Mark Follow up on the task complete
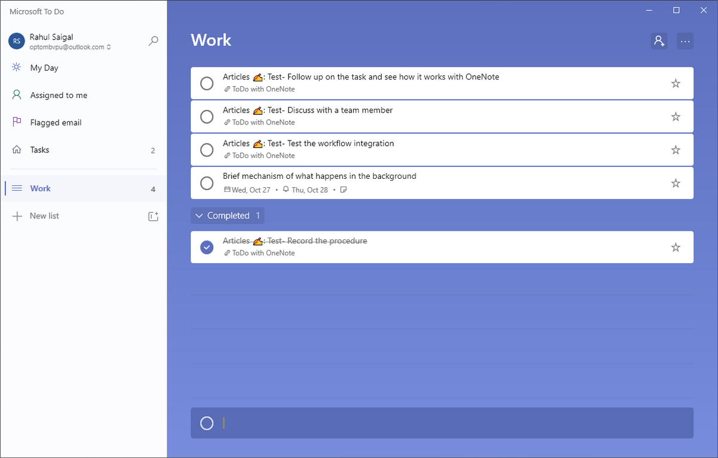This screenshot has height=458, width=718. (x=206, y=83)
